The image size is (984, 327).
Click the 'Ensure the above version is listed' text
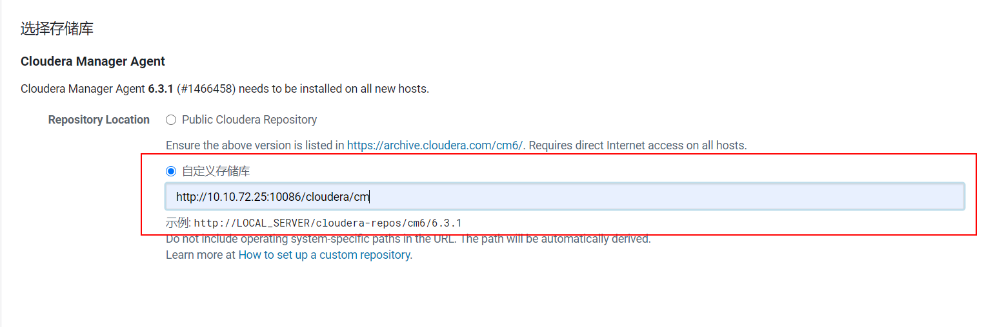(x=255, y=145)
